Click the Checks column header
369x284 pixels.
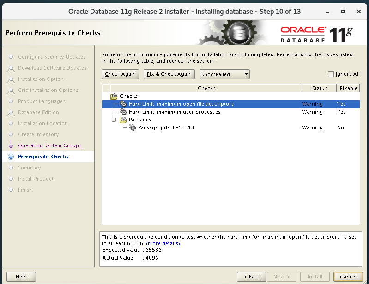pyautogui.click(x=206, y=88)
